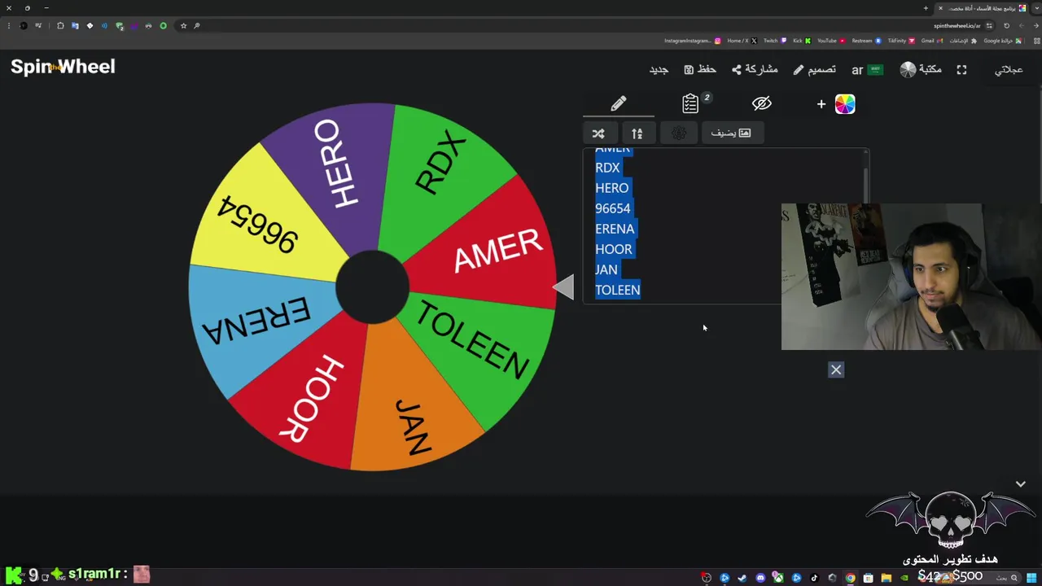Image resolution: width=1042 pixels, height=586 pixels.
Task: Open Chrome three-dot menu
Action: (x=9, y=25)
